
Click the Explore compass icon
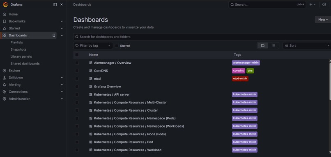point(5,71)
